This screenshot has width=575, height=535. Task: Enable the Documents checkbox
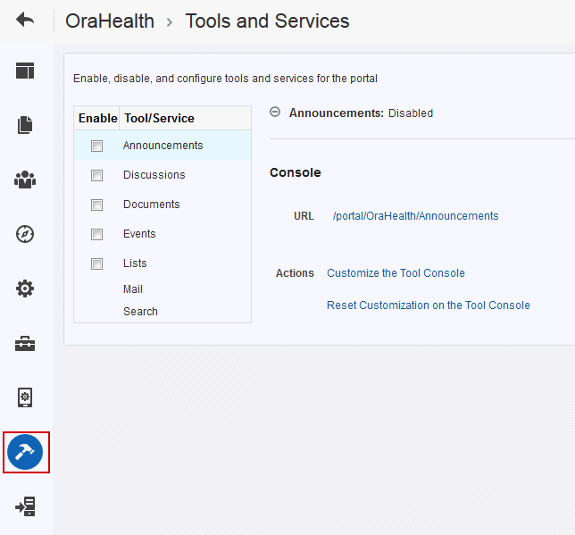(96, 205)
